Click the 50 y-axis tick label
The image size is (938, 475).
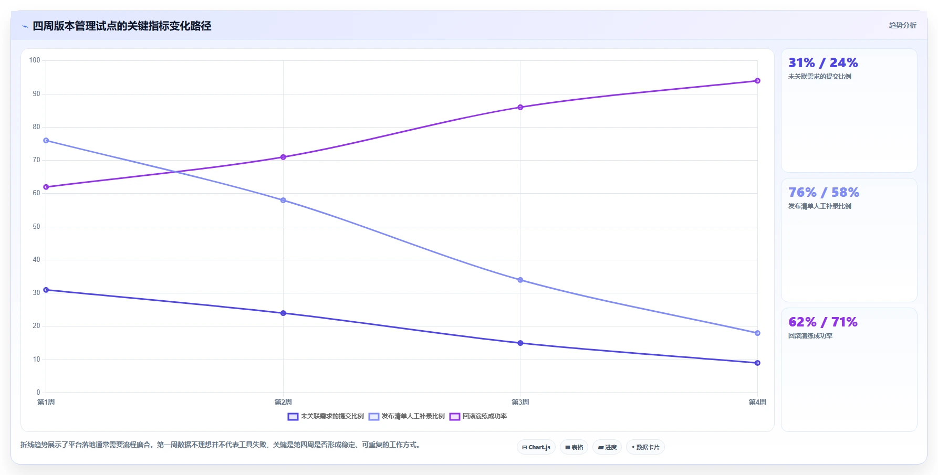click(36, 227)
